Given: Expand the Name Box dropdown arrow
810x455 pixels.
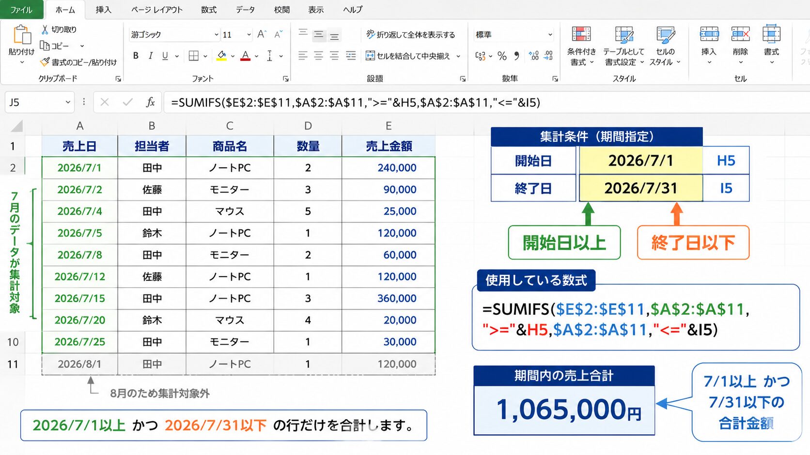Looking at the screenshot, I should pyautogui.click(x=68, y=102).
